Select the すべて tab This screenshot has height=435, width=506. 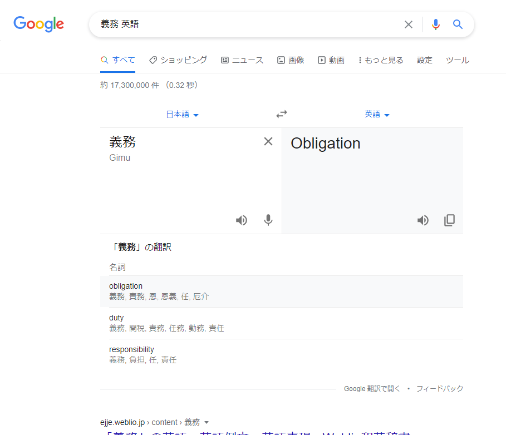118,60
